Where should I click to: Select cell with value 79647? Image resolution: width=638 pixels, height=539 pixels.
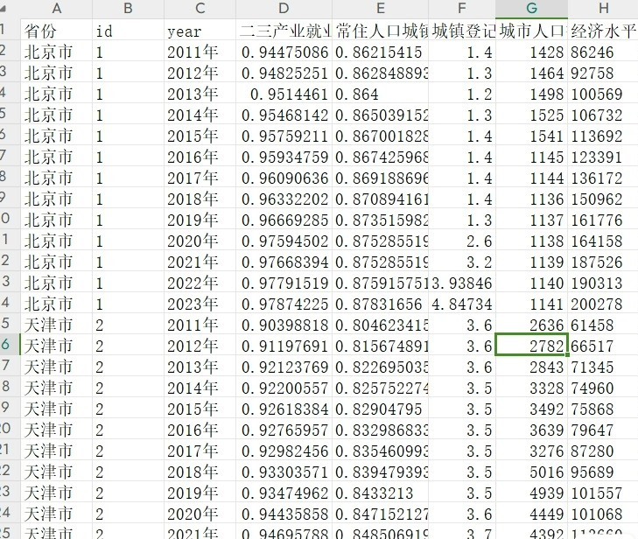(x=603, y=430)
